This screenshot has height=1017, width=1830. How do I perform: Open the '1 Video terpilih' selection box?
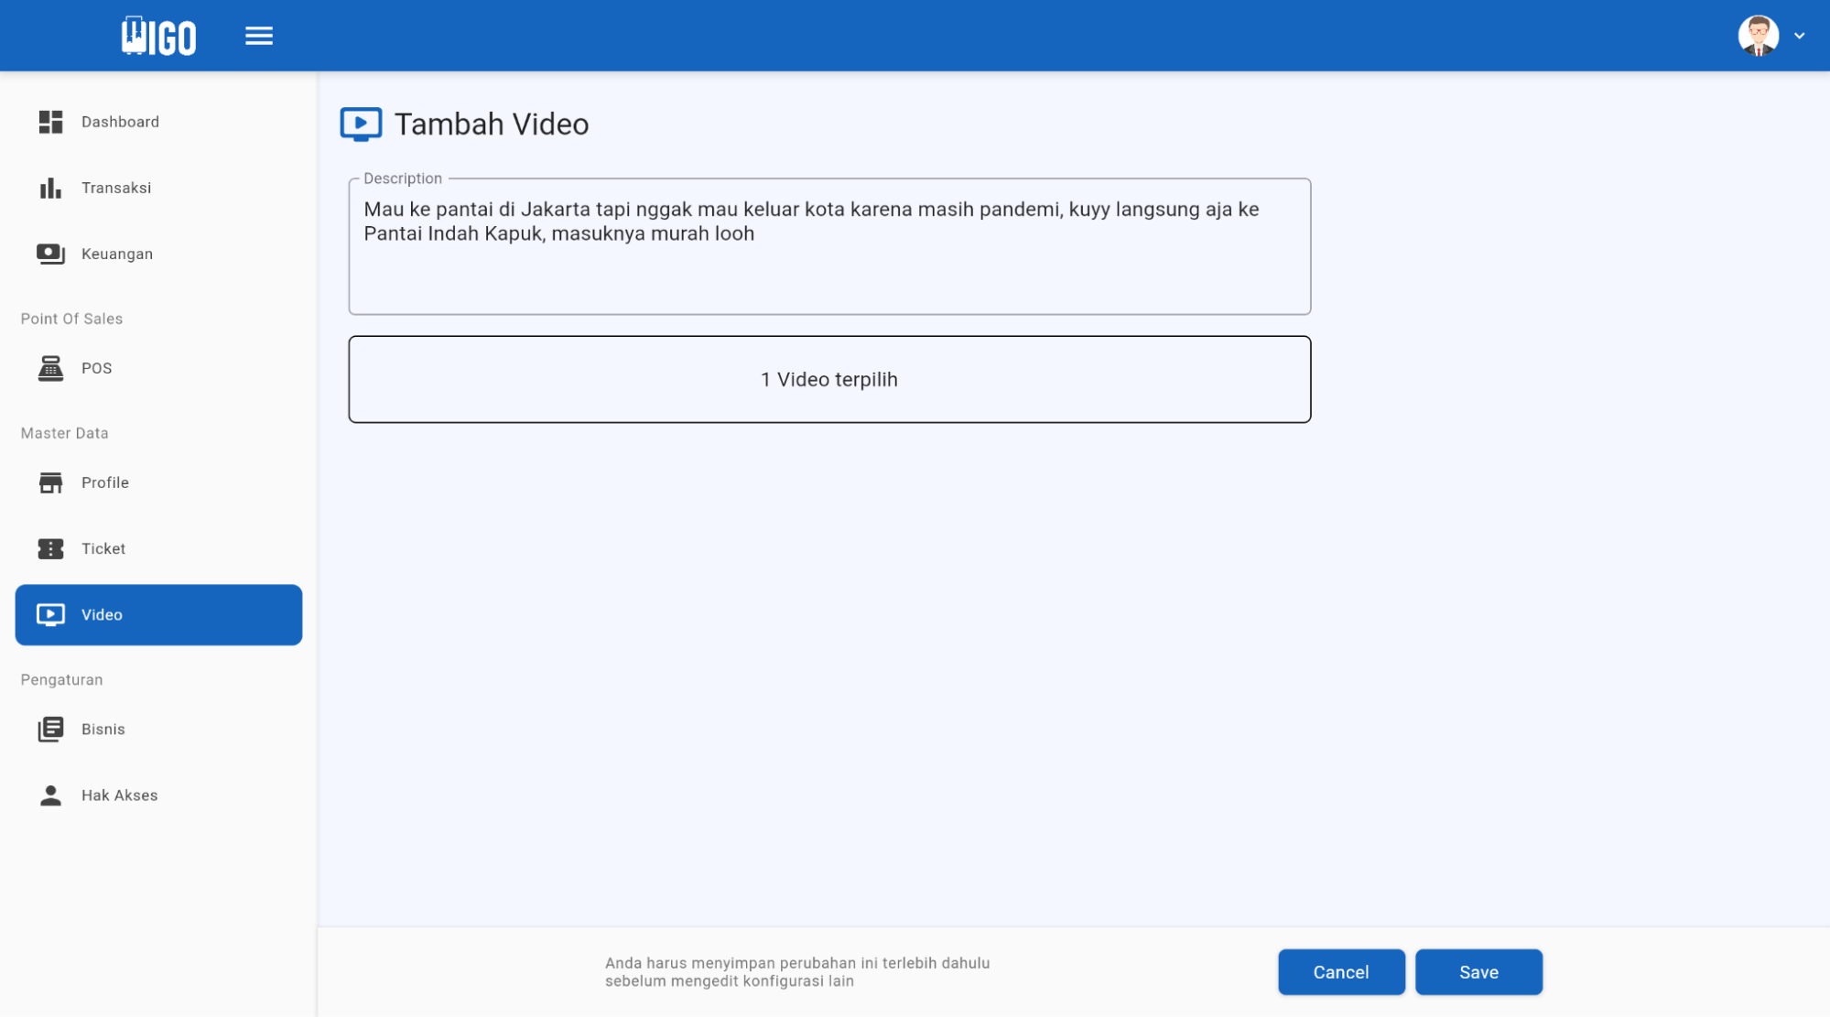[x=828, y=379]
